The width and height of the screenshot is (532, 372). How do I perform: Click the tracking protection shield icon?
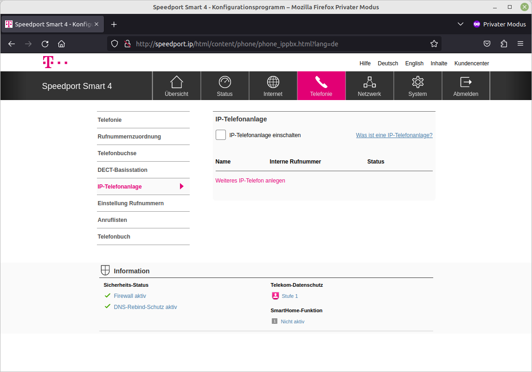(x=115, y=44)
